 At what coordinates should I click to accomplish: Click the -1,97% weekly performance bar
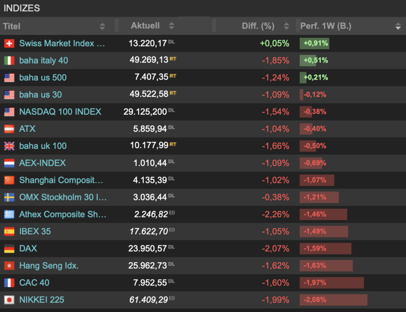pos(332,283)
